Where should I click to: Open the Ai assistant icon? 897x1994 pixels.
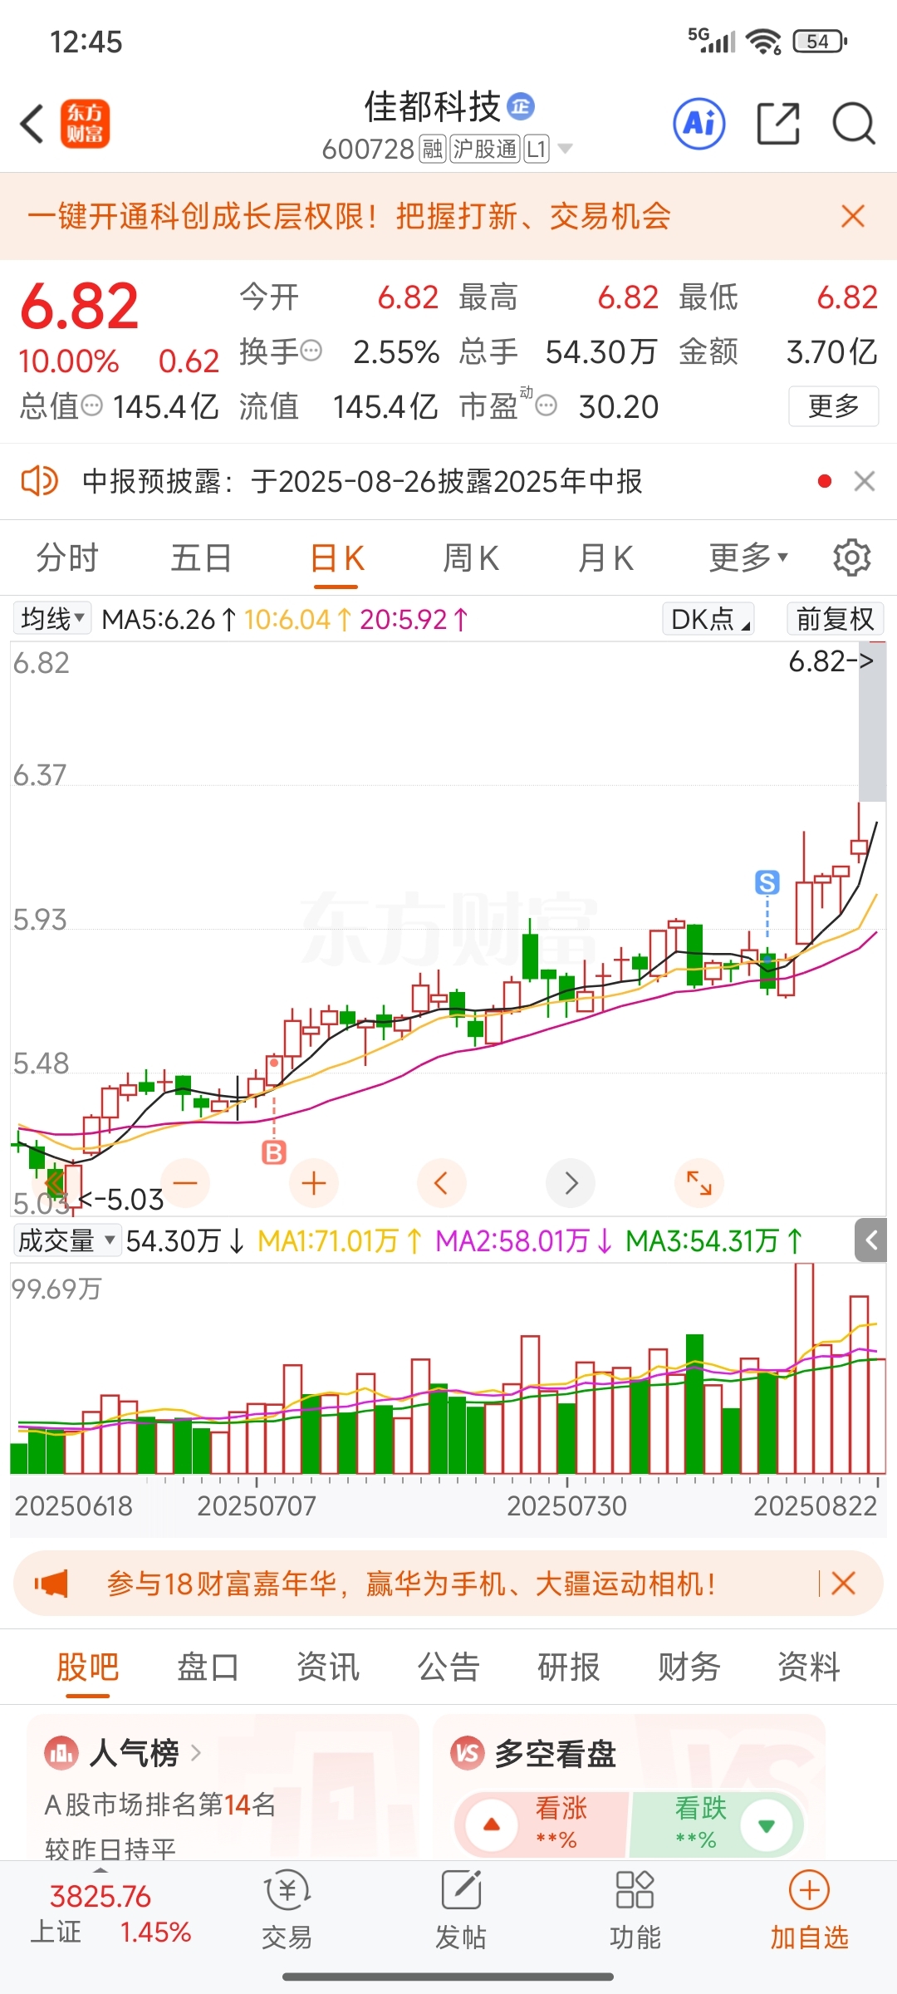coord(698,125)
